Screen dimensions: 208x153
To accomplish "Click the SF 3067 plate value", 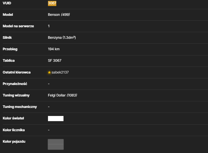I will pos(55,61).
